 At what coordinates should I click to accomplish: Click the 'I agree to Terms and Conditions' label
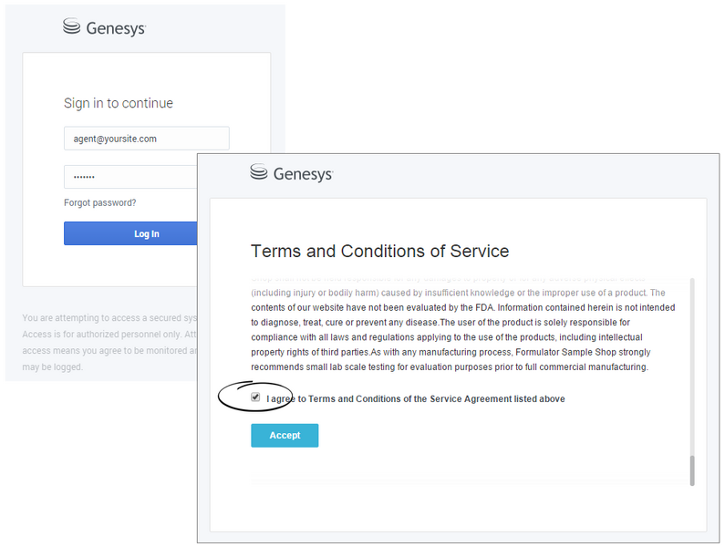pyautogui.click(x=416, y=399)
